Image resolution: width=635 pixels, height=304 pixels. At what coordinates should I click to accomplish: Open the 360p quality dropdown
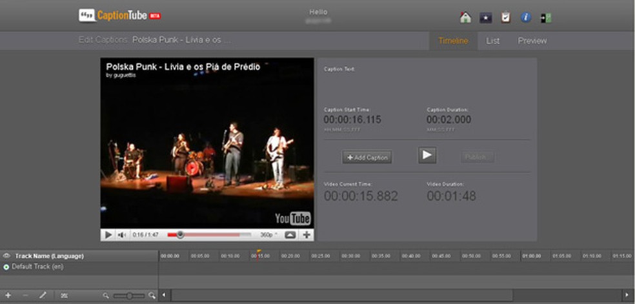[269, 235]
